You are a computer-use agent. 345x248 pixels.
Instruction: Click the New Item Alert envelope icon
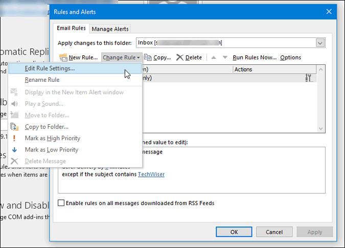(14, 92)
